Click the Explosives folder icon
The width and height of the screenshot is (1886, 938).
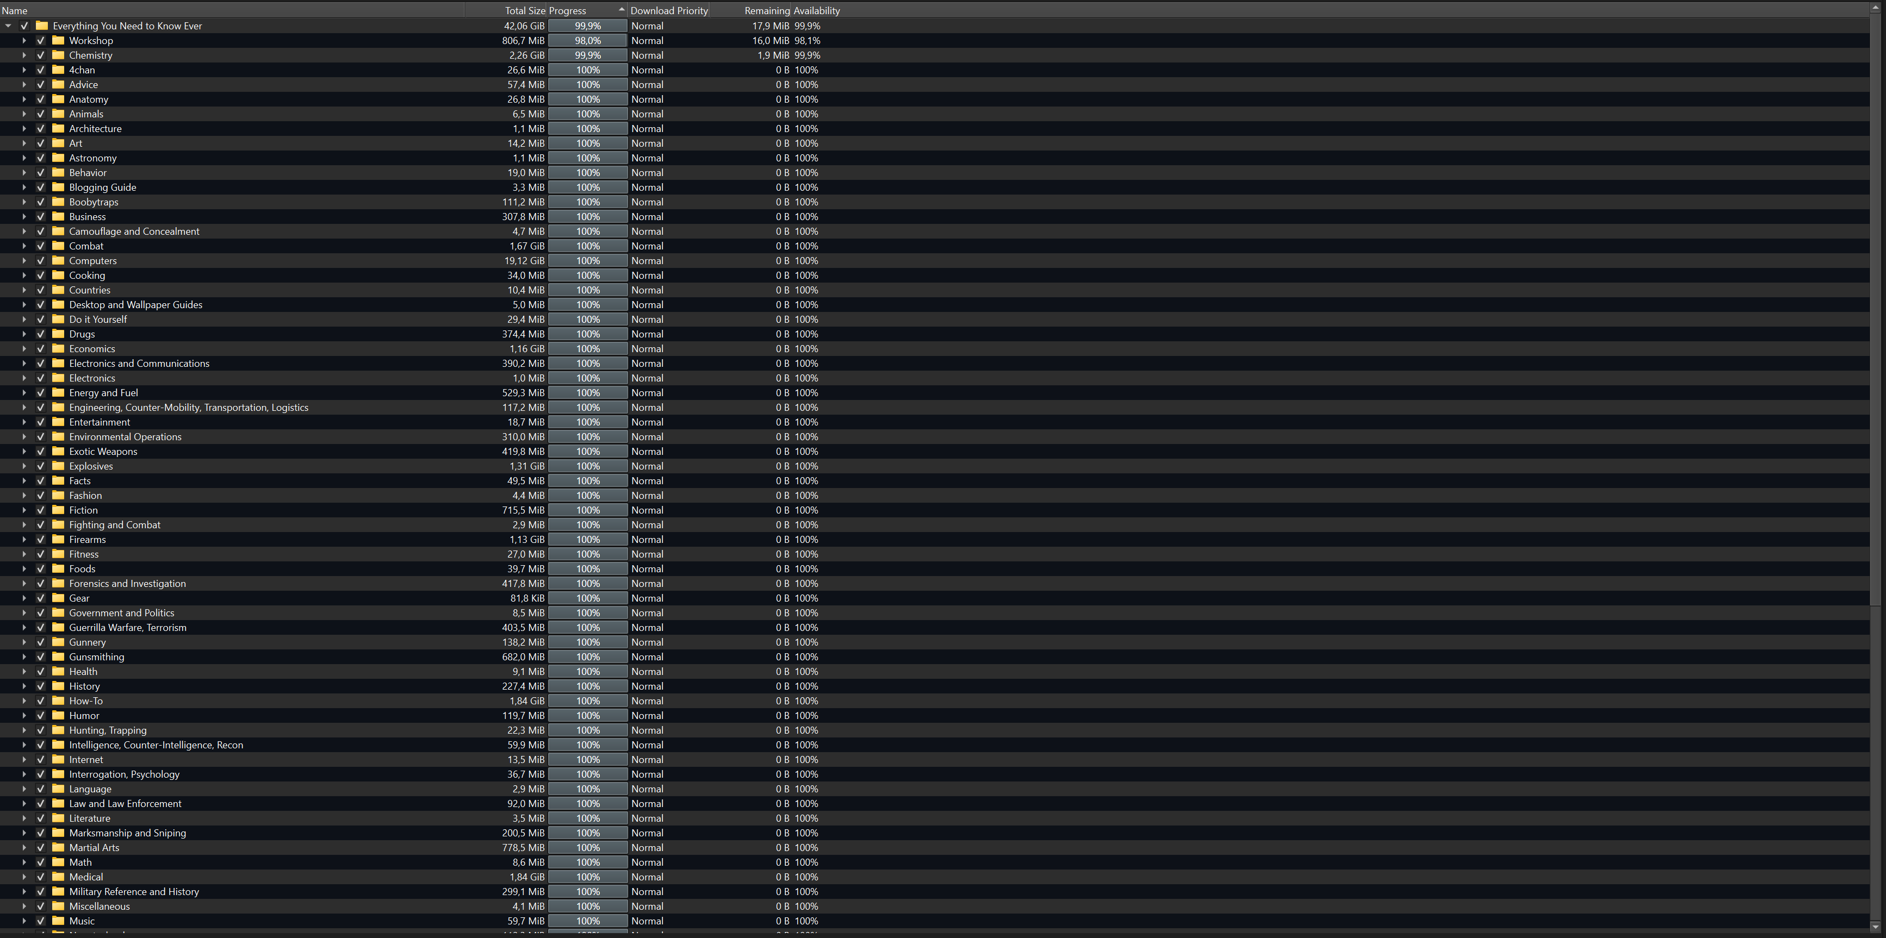(x=59, y=466)
